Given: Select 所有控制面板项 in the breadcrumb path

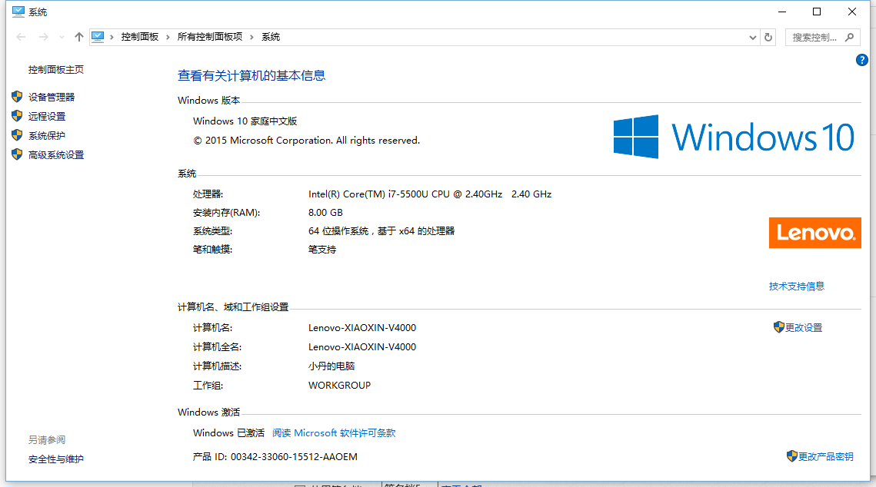Looking at the screenshot, I should (210, 37).
